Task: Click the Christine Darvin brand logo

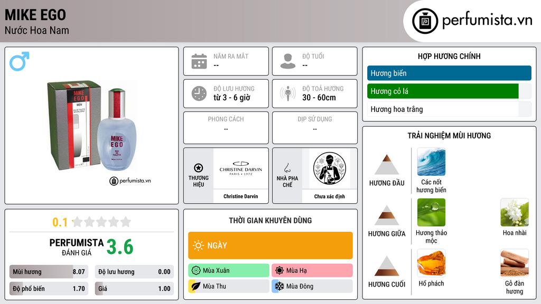Action: 241,168
